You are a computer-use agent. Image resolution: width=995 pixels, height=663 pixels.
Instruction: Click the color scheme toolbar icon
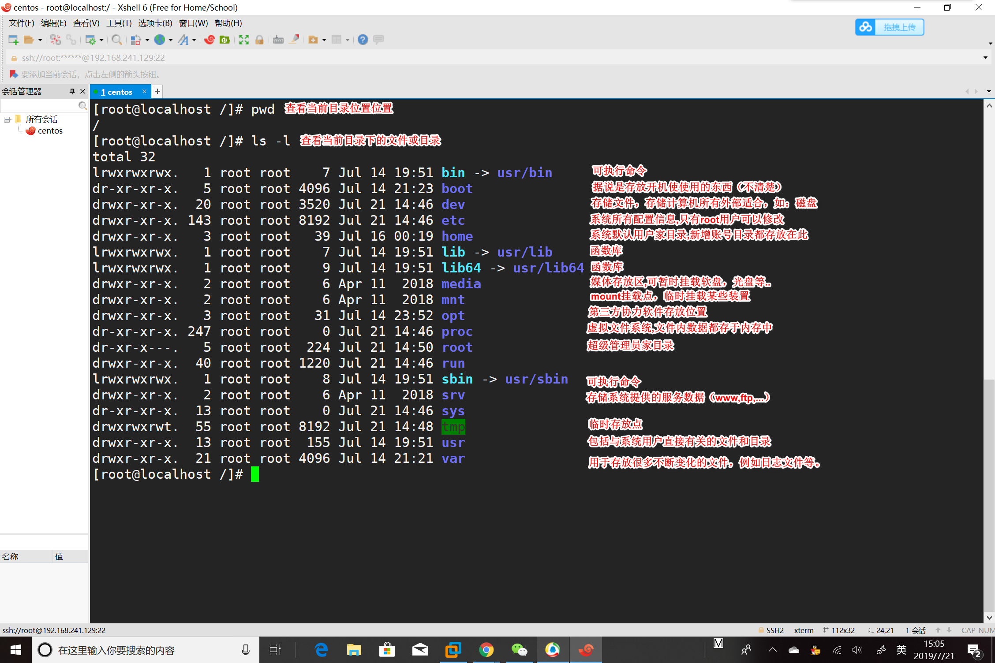click(x=136, y=40)
